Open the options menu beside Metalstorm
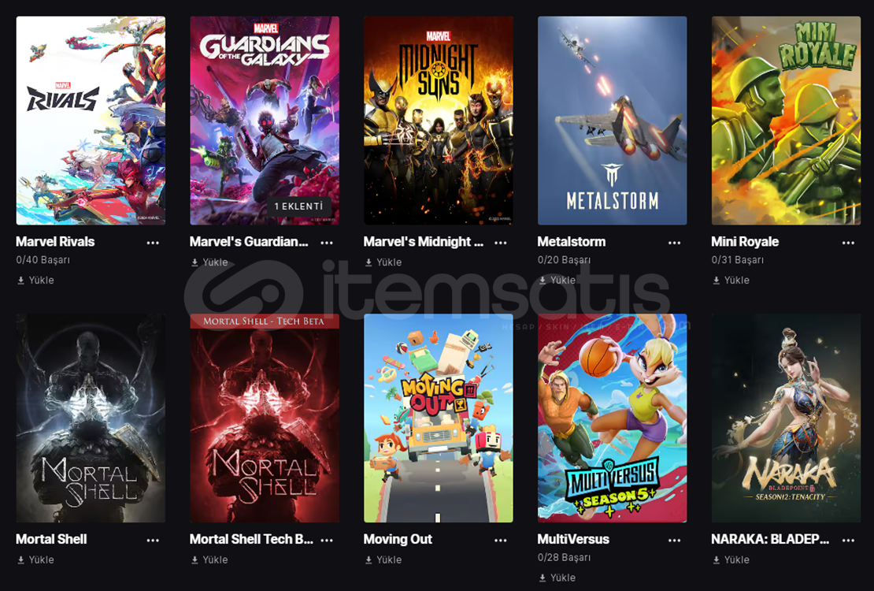 pyautogui.click(x=675, y=243)
